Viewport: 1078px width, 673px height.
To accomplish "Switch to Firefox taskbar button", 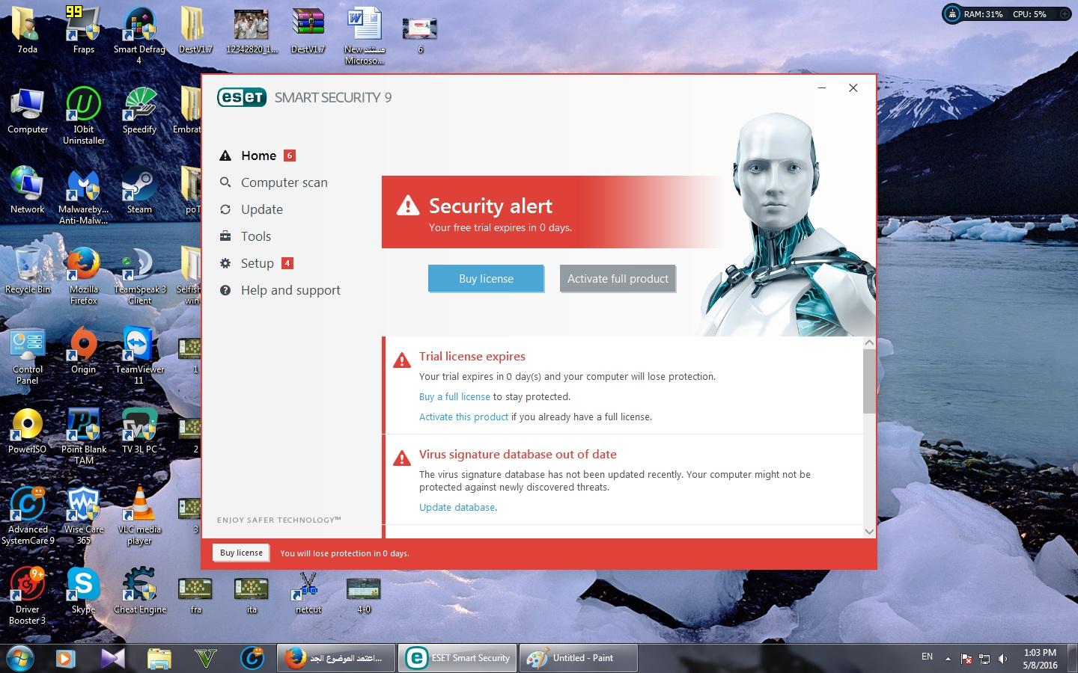I will 336,658.
